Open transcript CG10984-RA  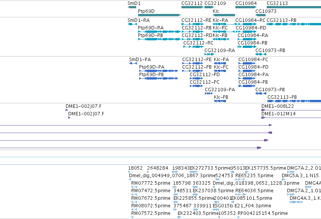click(x=253, y=35)
